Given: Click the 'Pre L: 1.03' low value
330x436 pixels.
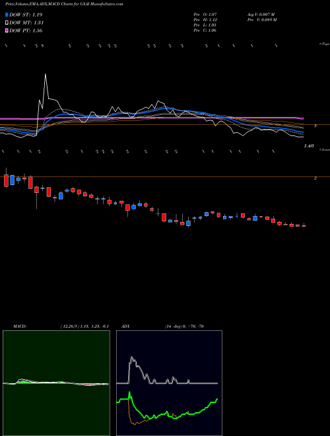Looking at the screenshot, I should click(x=205, y=25).
